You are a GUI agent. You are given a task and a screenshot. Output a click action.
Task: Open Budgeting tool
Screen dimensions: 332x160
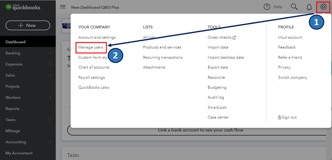pos(217,87)
